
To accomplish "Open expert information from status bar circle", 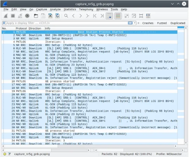I will tap(4, 154).
